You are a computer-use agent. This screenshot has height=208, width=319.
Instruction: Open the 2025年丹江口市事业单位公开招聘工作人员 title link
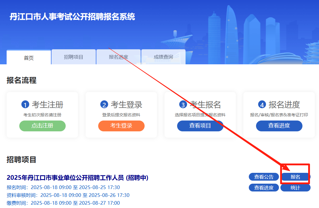tap(77, 178)
